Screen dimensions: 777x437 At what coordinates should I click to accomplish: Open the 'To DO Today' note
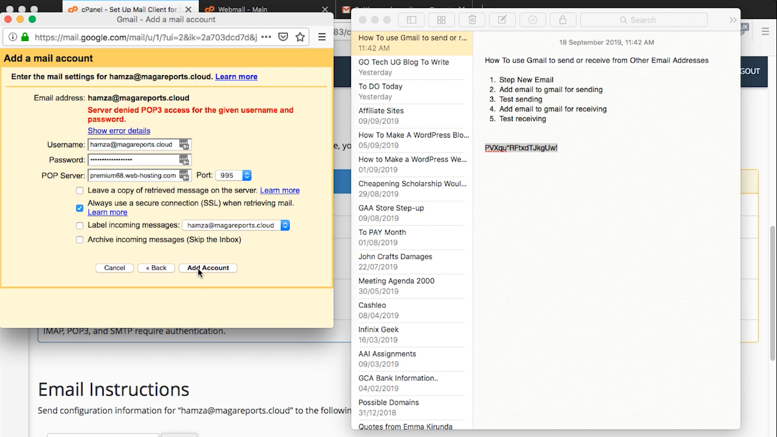(x=412, y=92)
